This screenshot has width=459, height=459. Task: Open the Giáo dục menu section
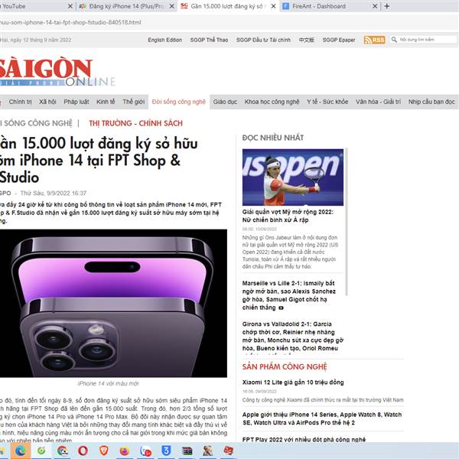coord(225,102)
